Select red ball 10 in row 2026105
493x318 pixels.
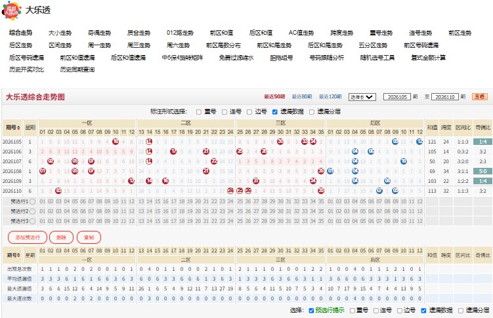click(x=116, y=142)
